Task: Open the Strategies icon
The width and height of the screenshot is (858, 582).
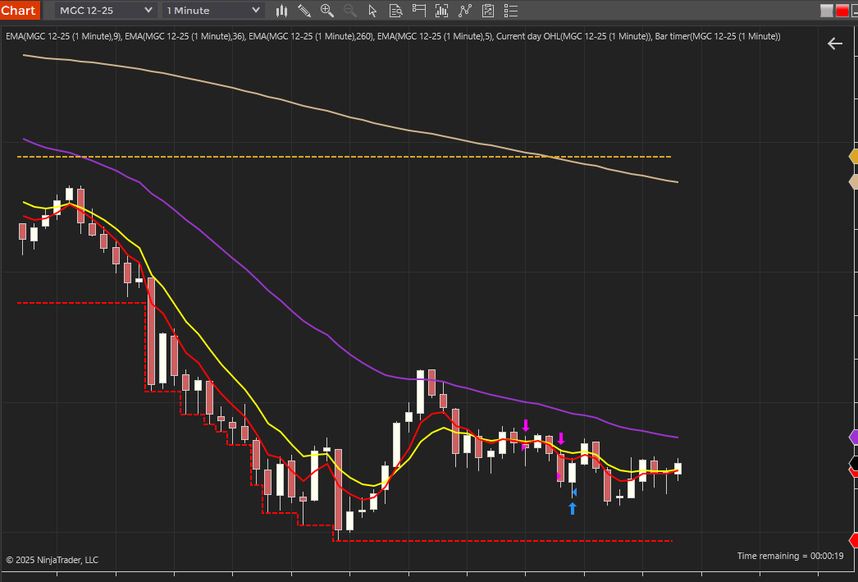Action: 488,11
